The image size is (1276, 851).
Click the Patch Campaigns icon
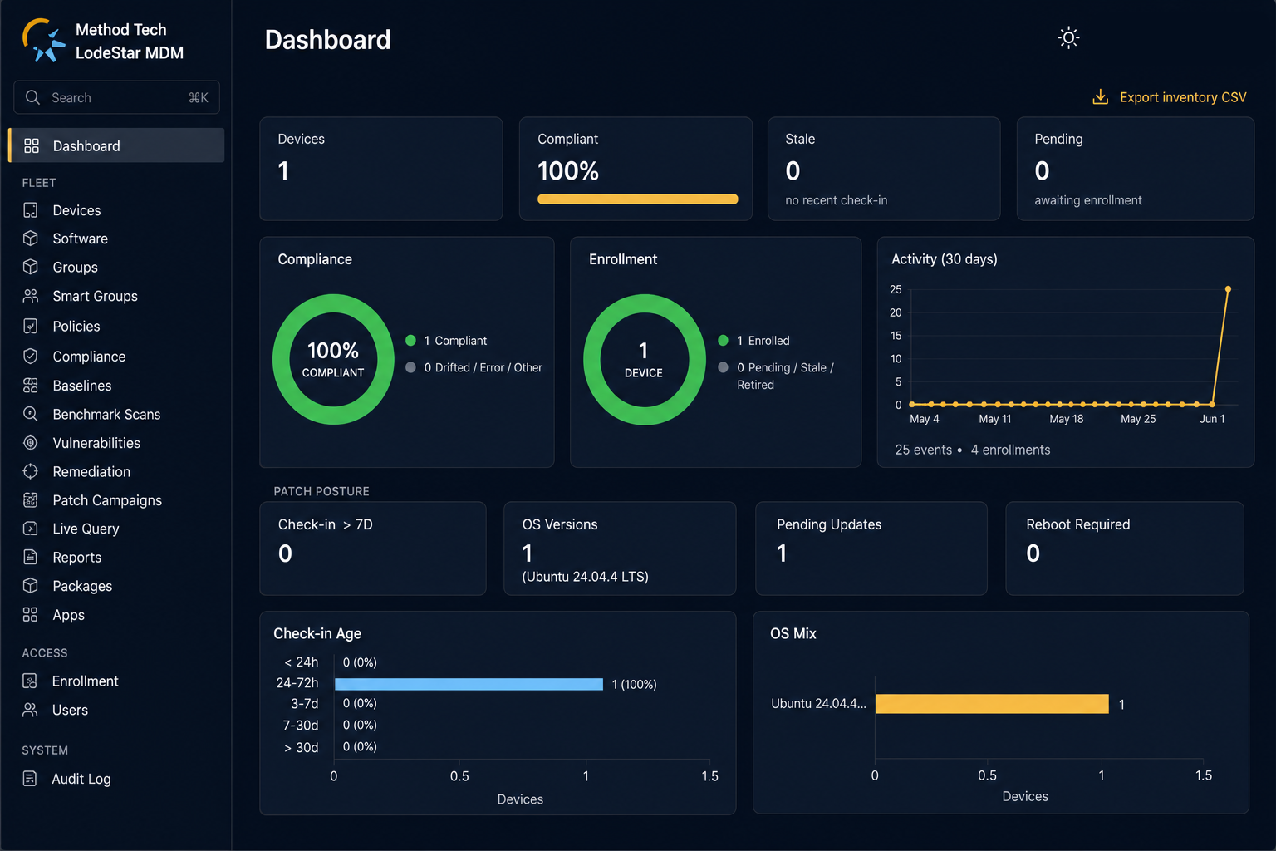(x=31, y=499)
